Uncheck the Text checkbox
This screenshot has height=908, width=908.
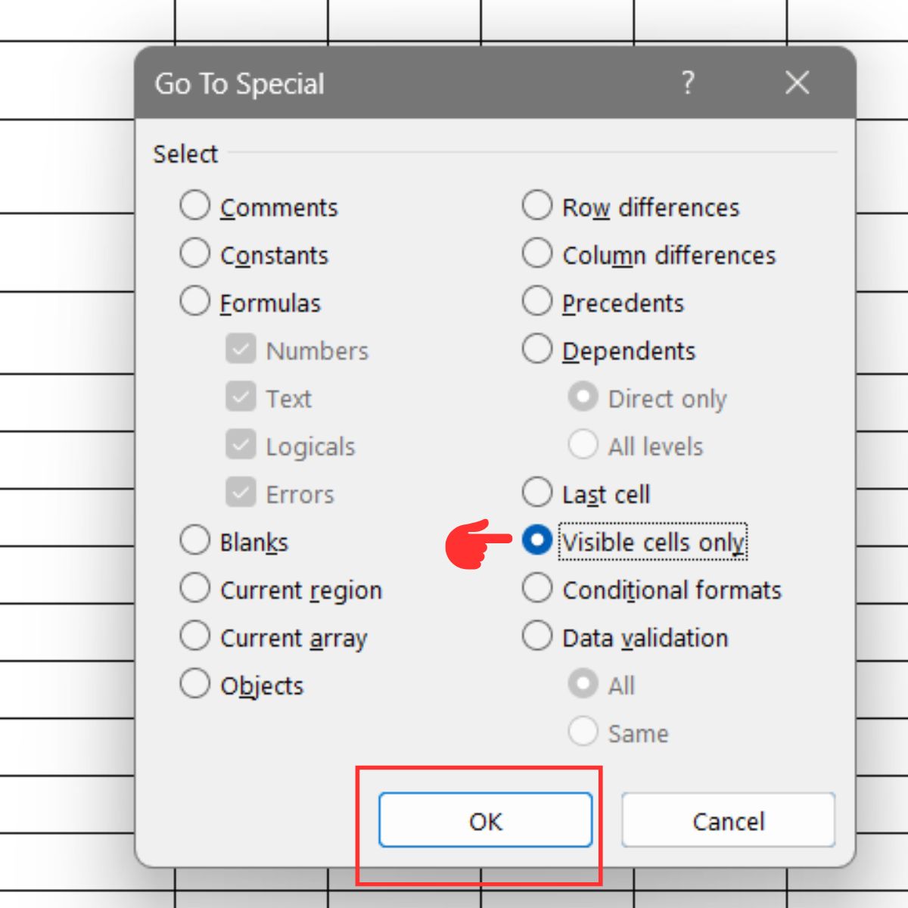241,397
